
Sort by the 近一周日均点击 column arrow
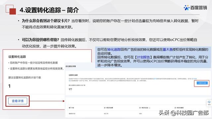[x=150, y=108]
